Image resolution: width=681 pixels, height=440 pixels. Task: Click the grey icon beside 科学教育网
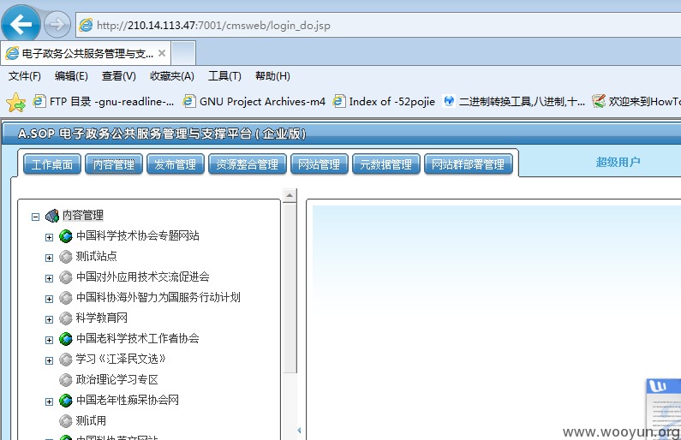click(66, 318)
